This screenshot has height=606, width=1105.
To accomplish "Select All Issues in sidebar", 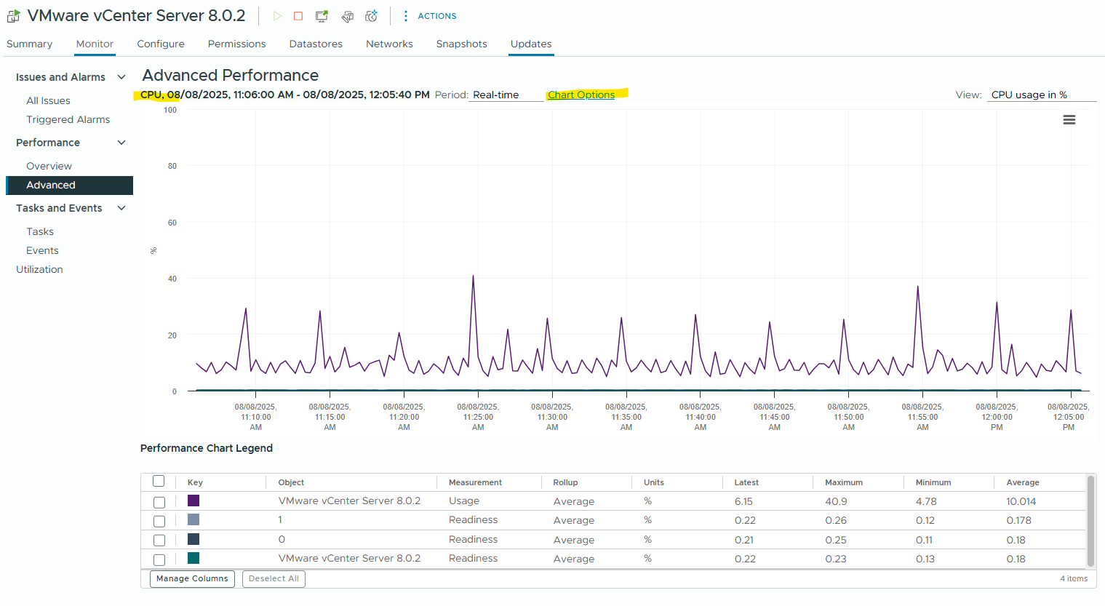I will coord(48,100).
